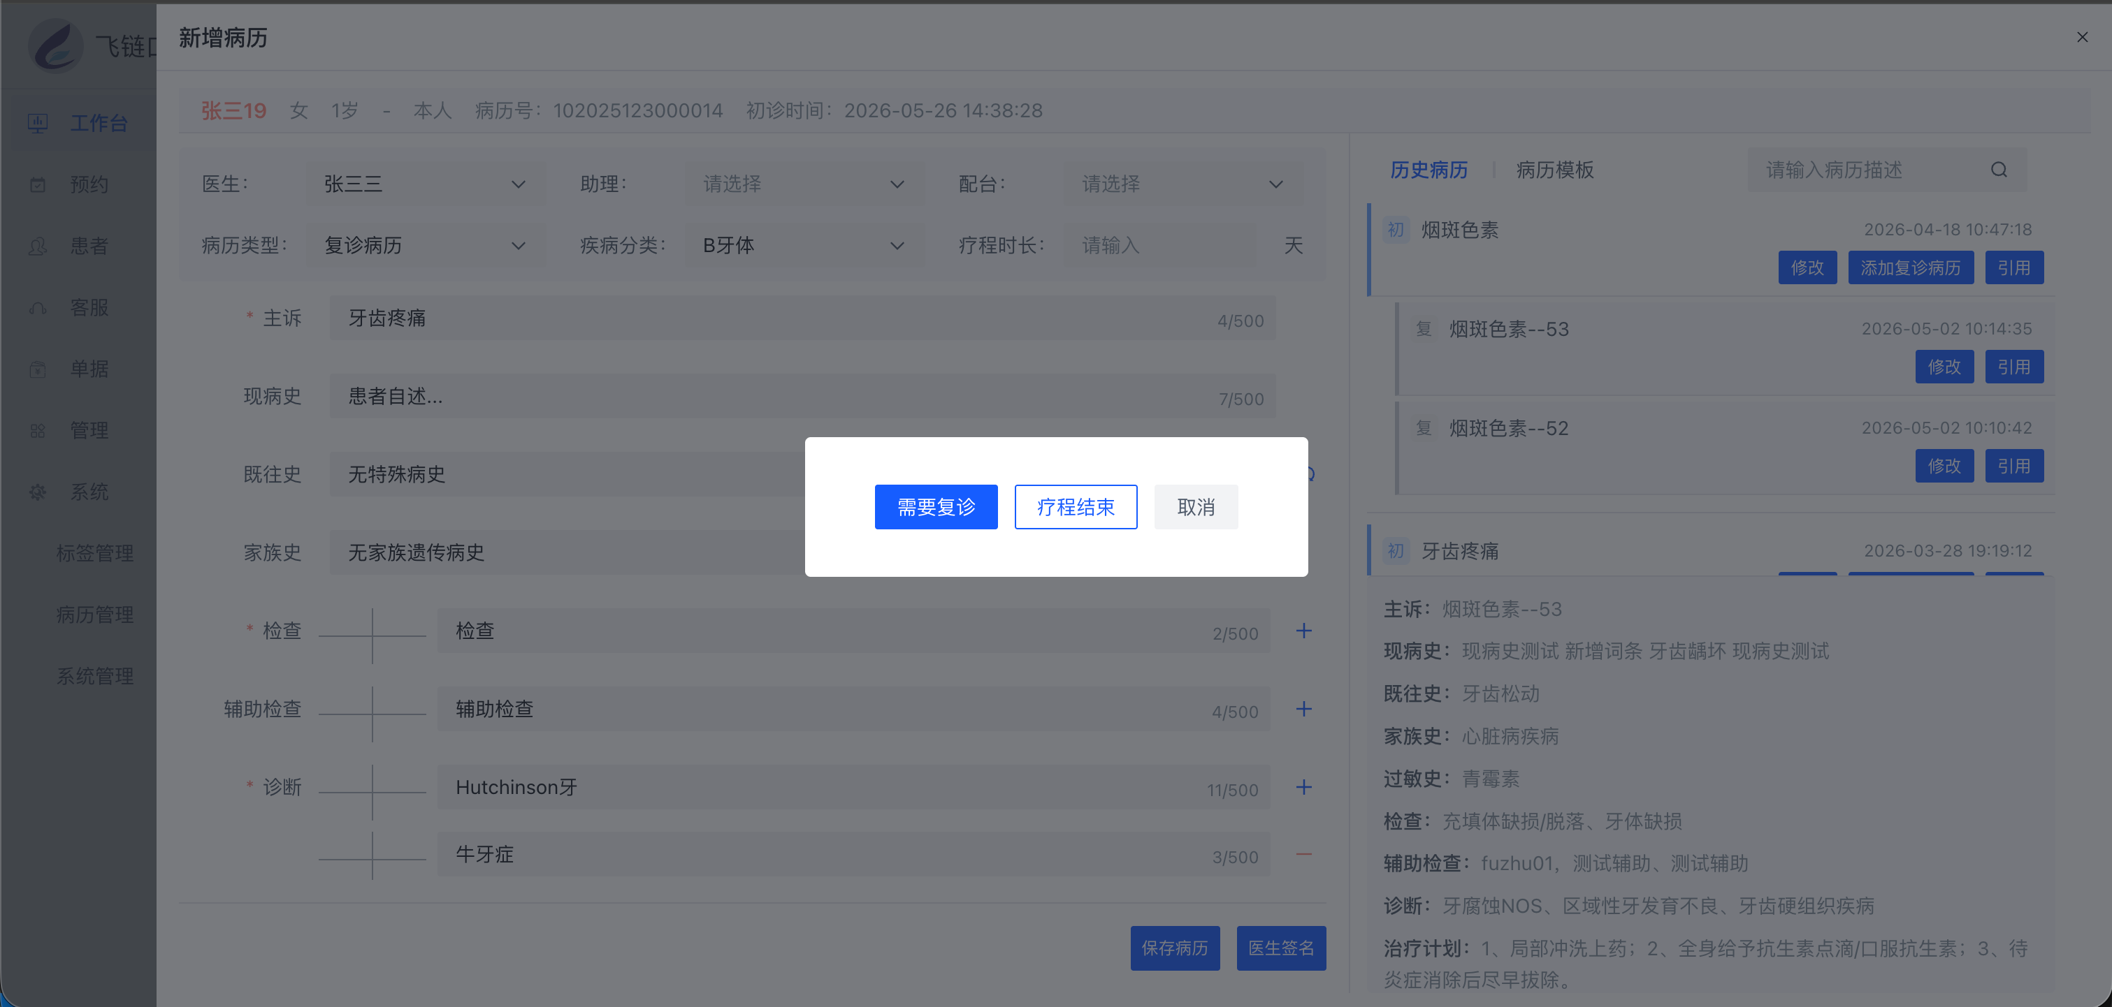This screenshot has height=1007, width=2112.
Task: Click the 牛牙症 diagnosis field
Action: [x=853, y=855]
